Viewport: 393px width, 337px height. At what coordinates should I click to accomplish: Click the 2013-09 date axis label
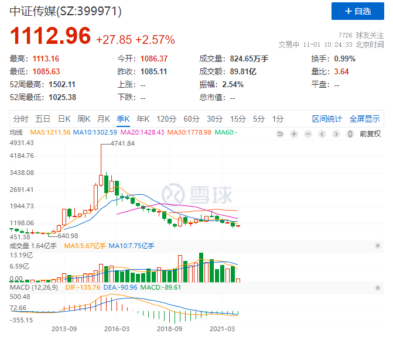[64, 329]
